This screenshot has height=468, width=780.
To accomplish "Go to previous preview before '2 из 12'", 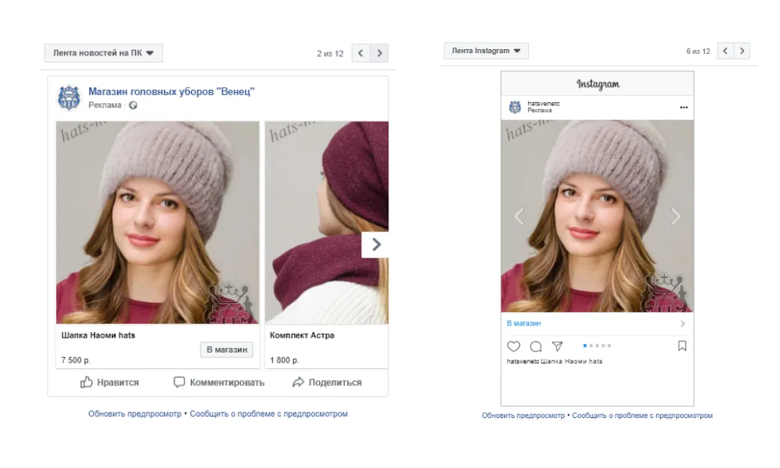I will click(360, 53).
